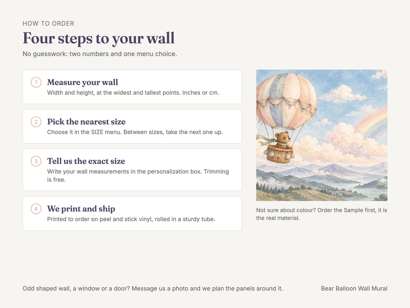410x308 pixels.
Task: Select the 'Measure your wall' heading
Action: (83, 82)
